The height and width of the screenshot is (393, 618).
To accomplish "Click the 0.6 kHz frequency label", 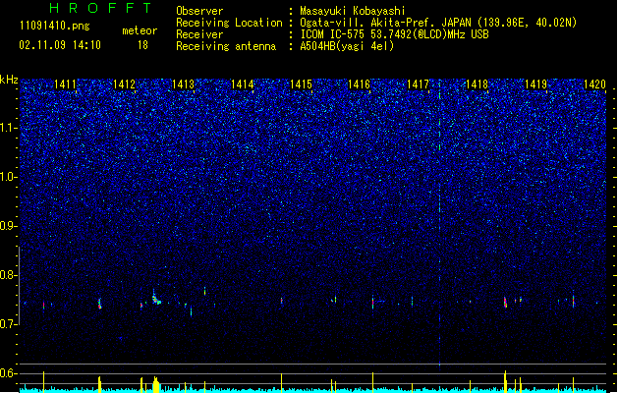I will [x=9, y=373].
